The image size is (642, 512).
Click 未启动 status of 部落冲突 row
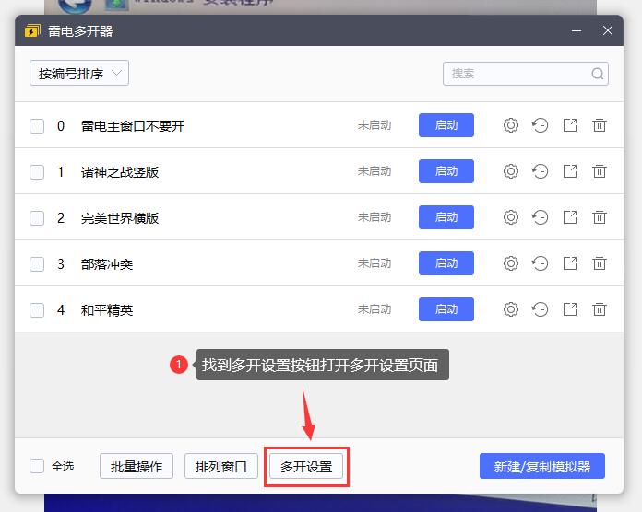click(x=374, y=263)
